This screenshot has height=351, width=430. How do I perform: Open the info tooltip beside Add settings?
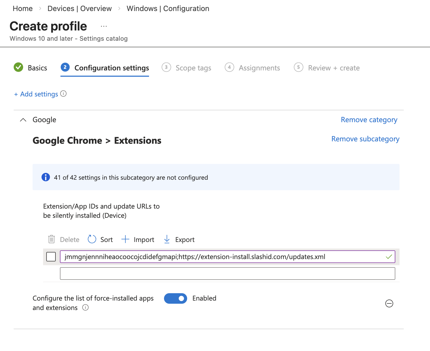pos(63,94)
